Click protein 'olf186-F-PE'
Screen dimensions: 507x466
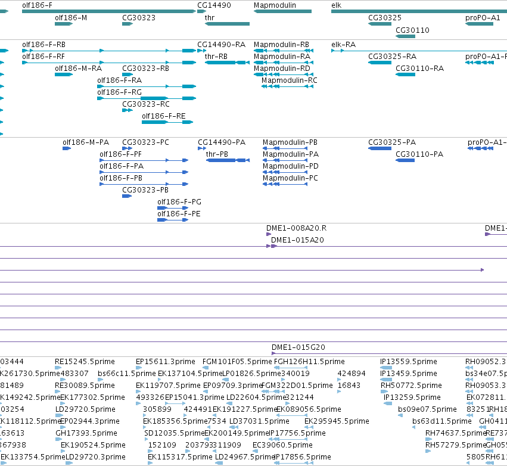tap(179, 215)
